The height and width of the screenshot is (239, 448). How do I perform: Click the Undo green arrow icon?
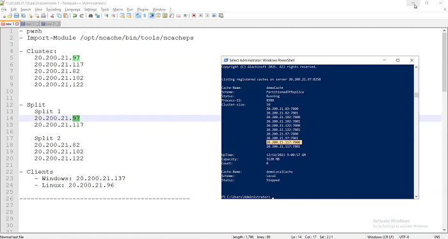point(75,16)
